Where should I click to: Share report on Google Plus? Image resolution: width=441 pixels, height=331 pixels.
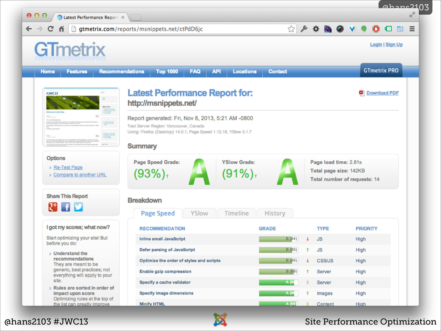point(53,207)
